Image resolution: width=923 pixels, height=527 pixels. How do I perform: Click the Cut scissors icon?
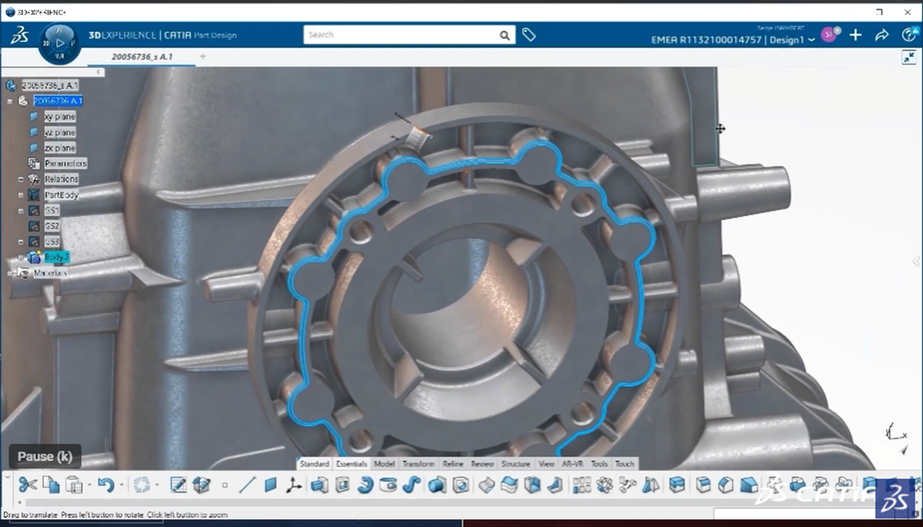pyautogui.click(x=27, y=484)
